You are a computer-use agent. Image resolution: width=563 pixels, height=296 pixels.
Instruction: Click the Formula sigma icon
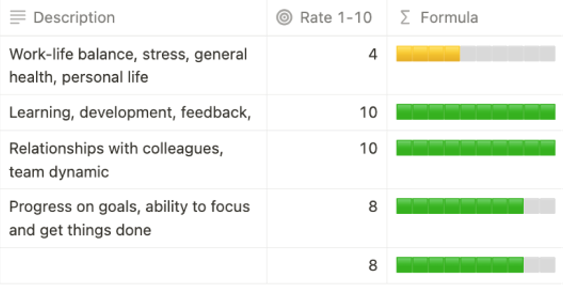pyautogui.click(x=404, y=18)
